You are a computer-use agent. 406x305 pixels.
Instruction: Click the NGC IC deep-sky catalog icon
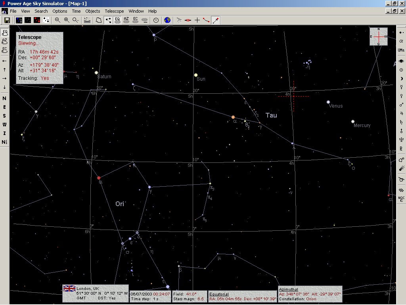(401, 199)
